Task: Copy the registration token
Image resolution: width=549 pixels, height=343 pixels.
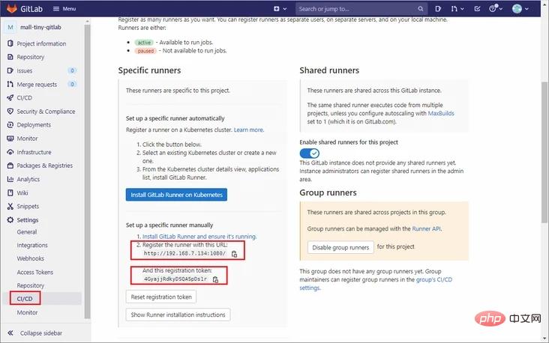Action: [x=215, y=279]
